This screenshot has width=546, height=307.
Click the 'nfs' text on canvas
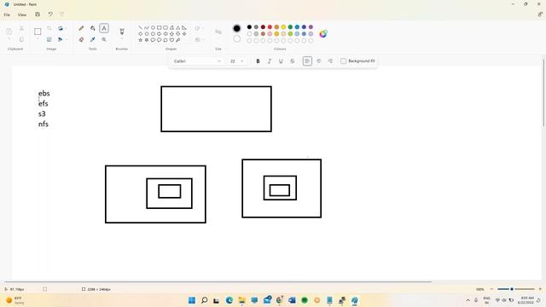(x=44, y=124)
